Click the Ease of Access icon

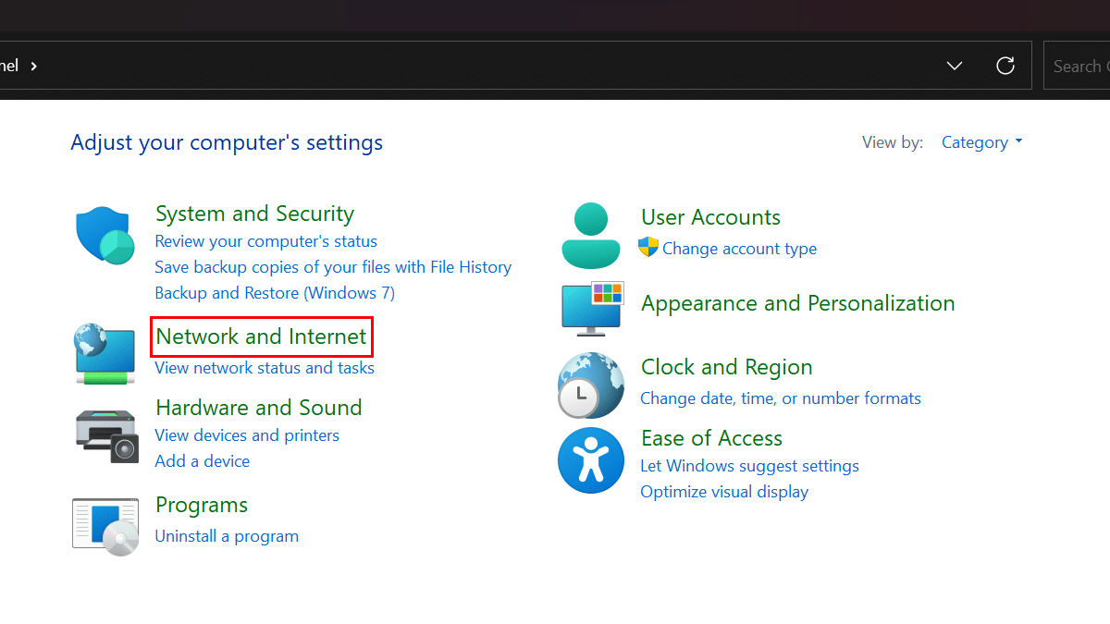point(590,460)
